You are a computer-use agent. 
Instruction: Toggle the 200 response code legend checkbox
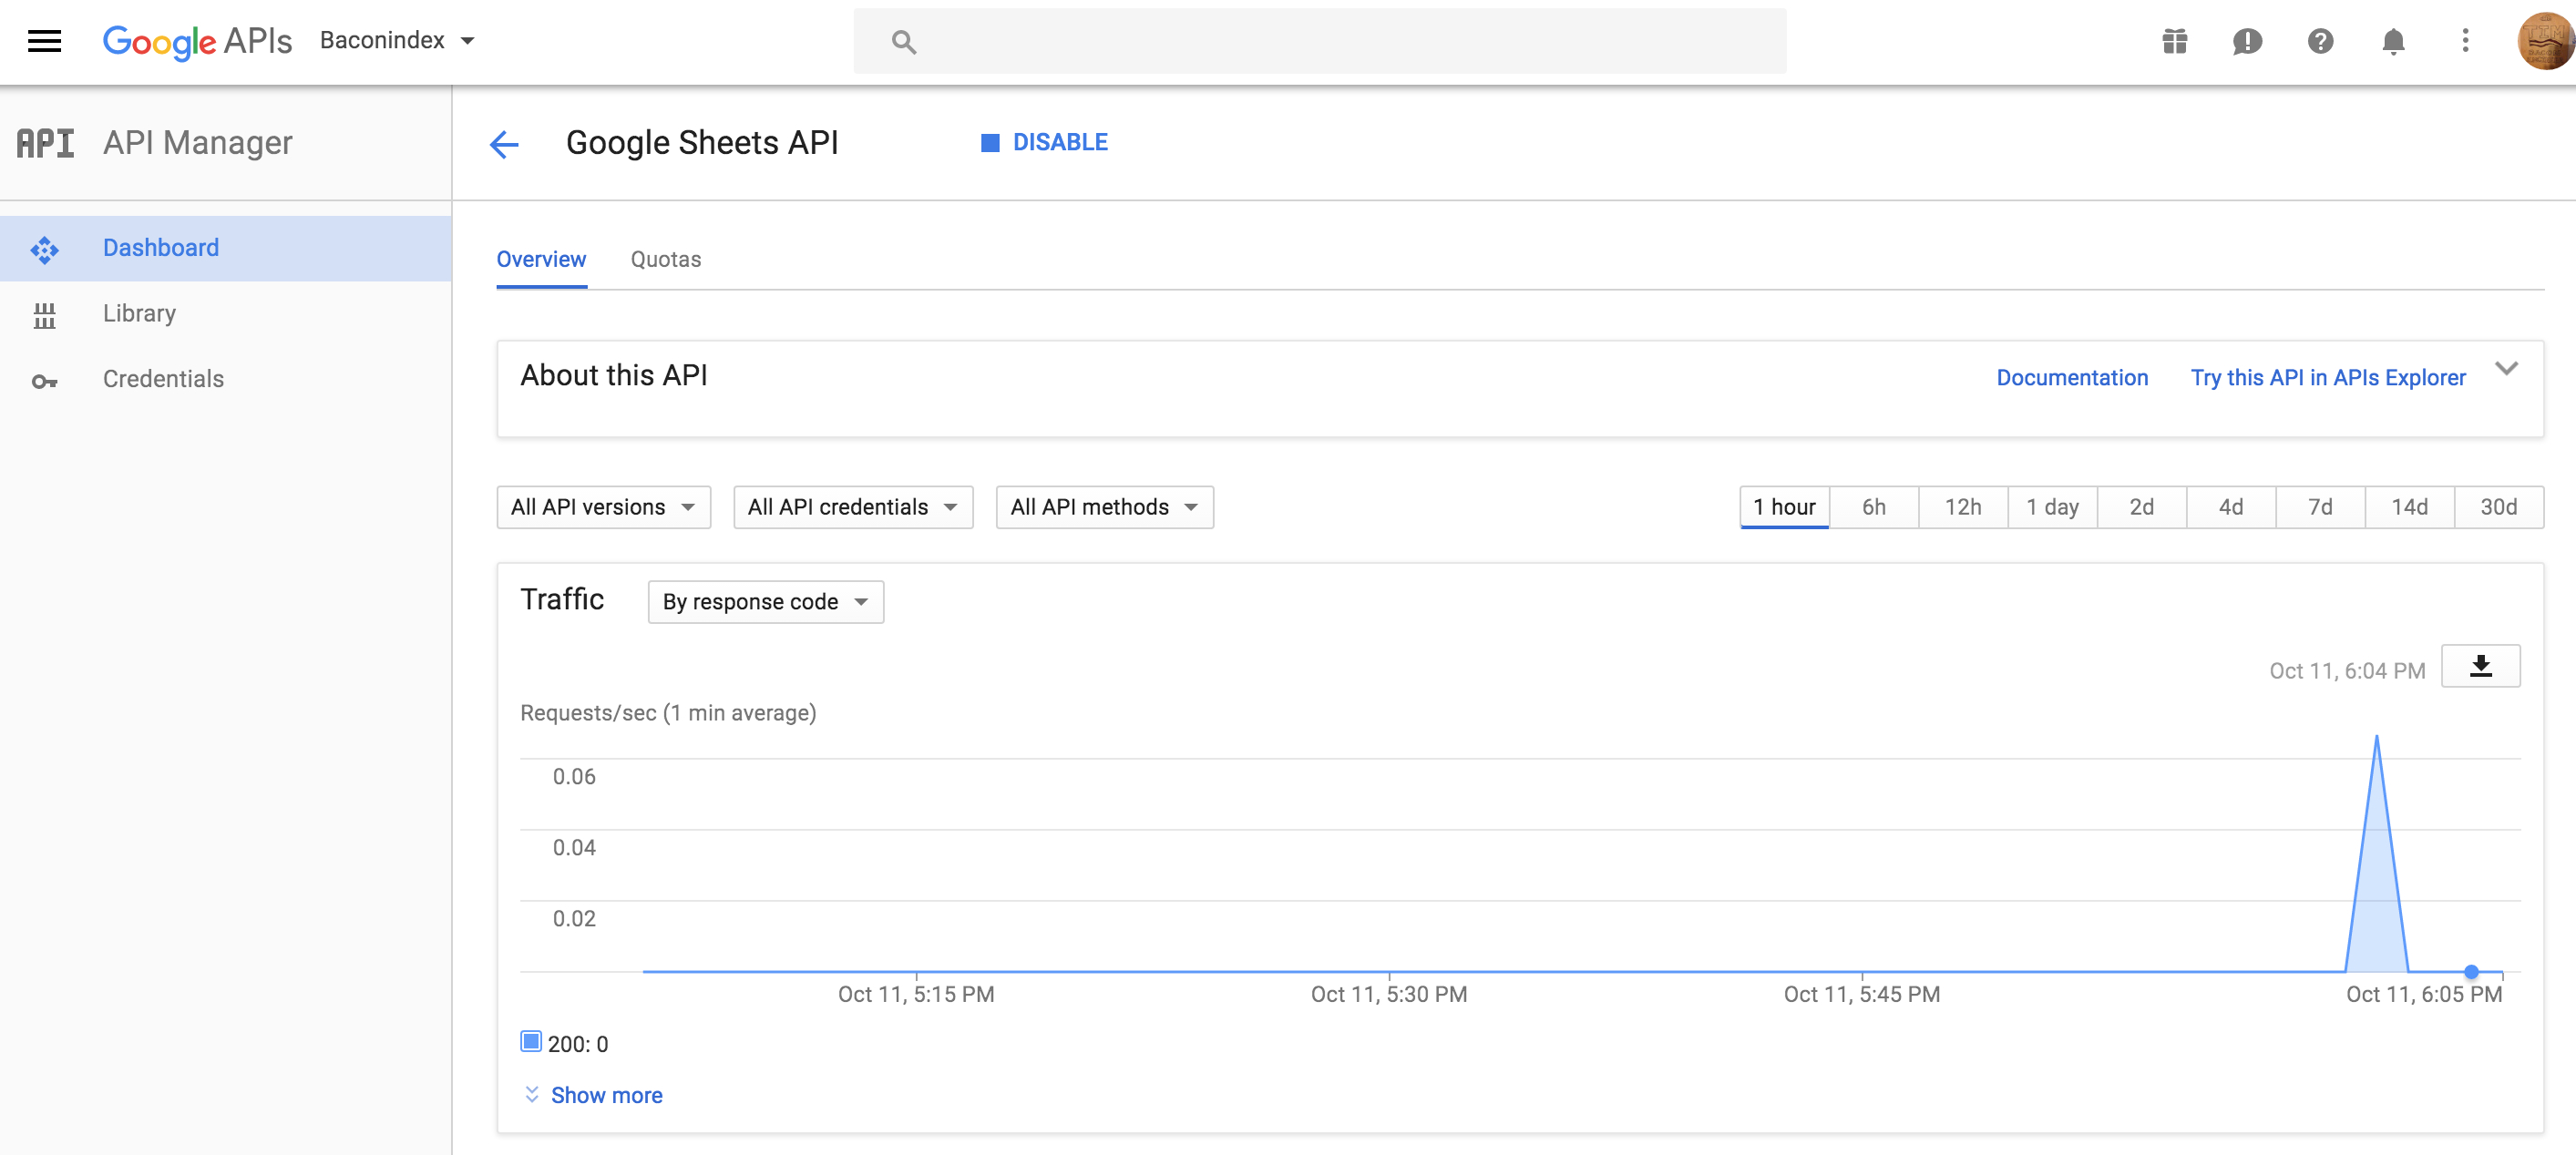(x=531, y=1042)
